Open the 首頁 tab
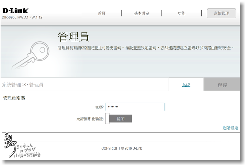The image size is (245, 165). pyautogui.click(x=102, y=13)
